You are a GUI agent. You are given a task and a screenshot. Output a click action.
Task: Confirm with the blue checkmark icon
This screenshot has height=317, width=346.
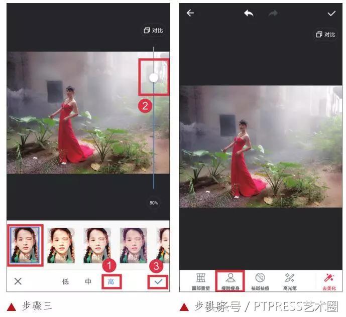pos(158,281)
